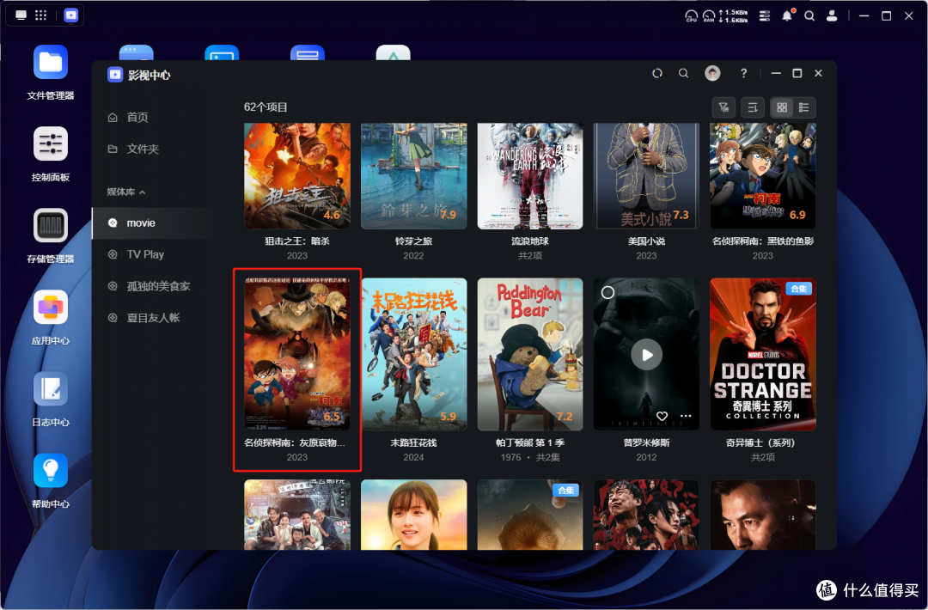Launch 帮助中心 lightbulb icon

tap(51, 470)
